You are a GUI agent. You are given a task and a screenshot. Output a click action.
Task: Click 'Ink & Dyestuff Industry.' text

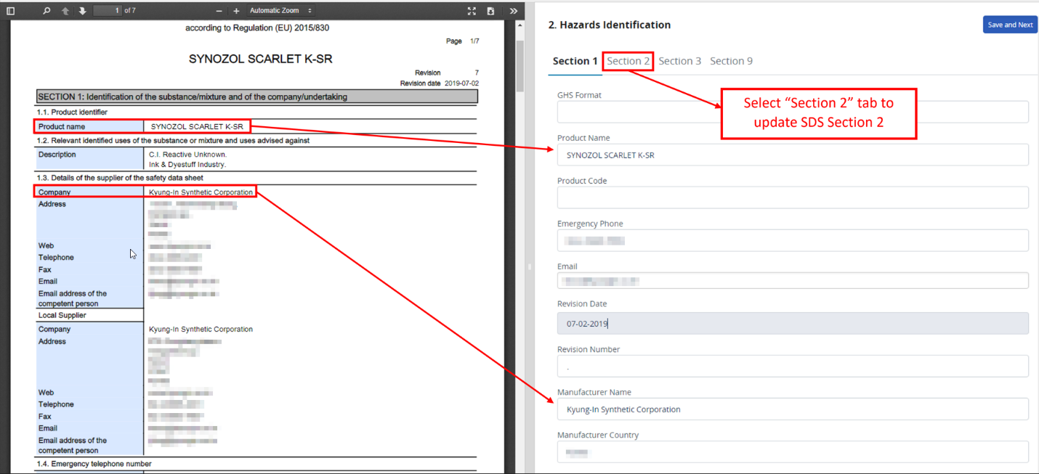click(187, 165)
